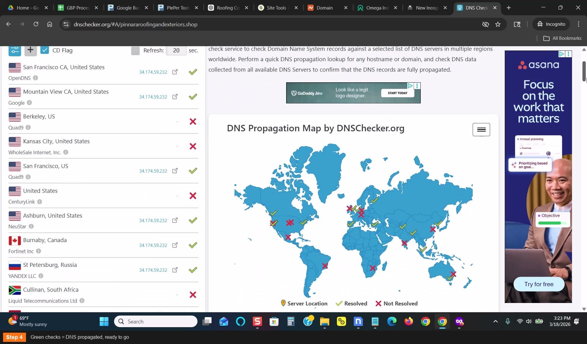This screenshot has width=587, height=344.
Task: Close the Domain tab
Action: (x=345, y=8)
